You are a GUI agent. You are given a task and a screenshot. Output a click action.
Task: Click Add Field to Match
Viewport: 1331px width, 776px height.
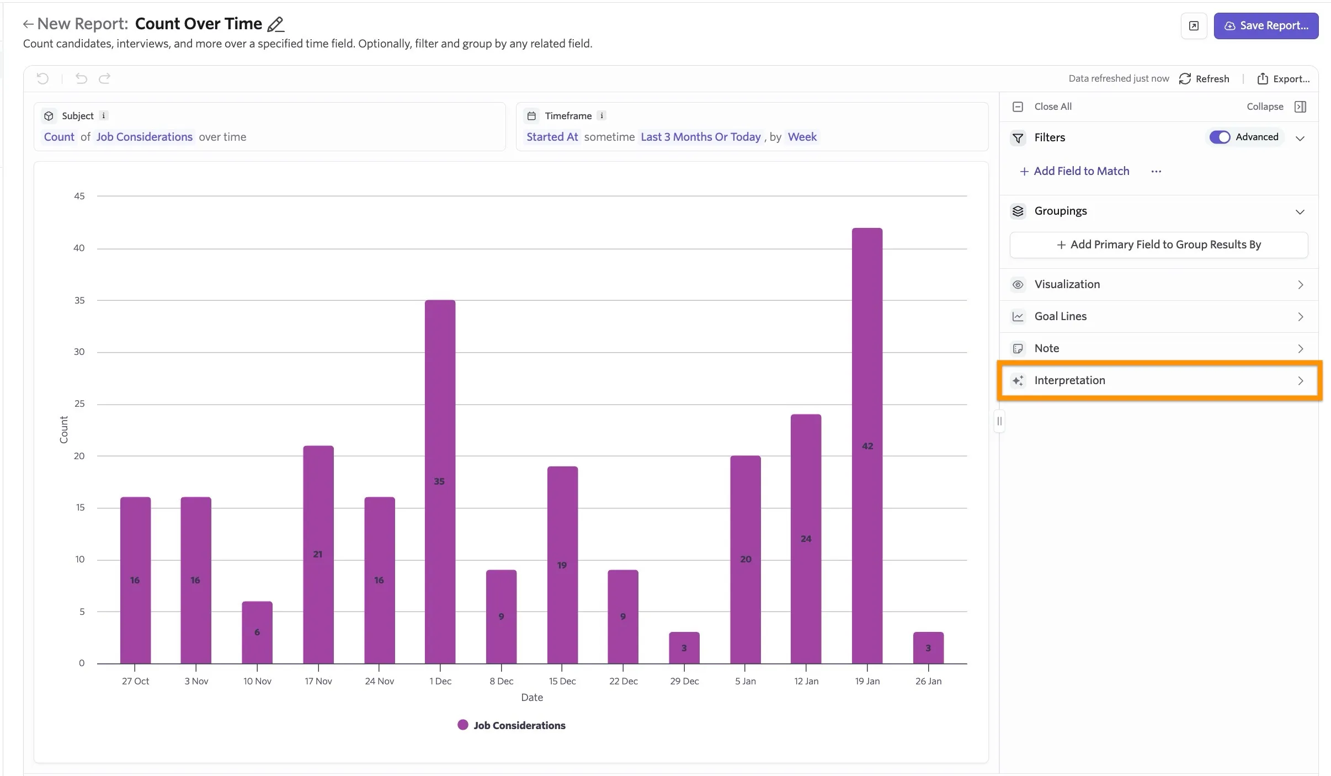coord(1074,171)
